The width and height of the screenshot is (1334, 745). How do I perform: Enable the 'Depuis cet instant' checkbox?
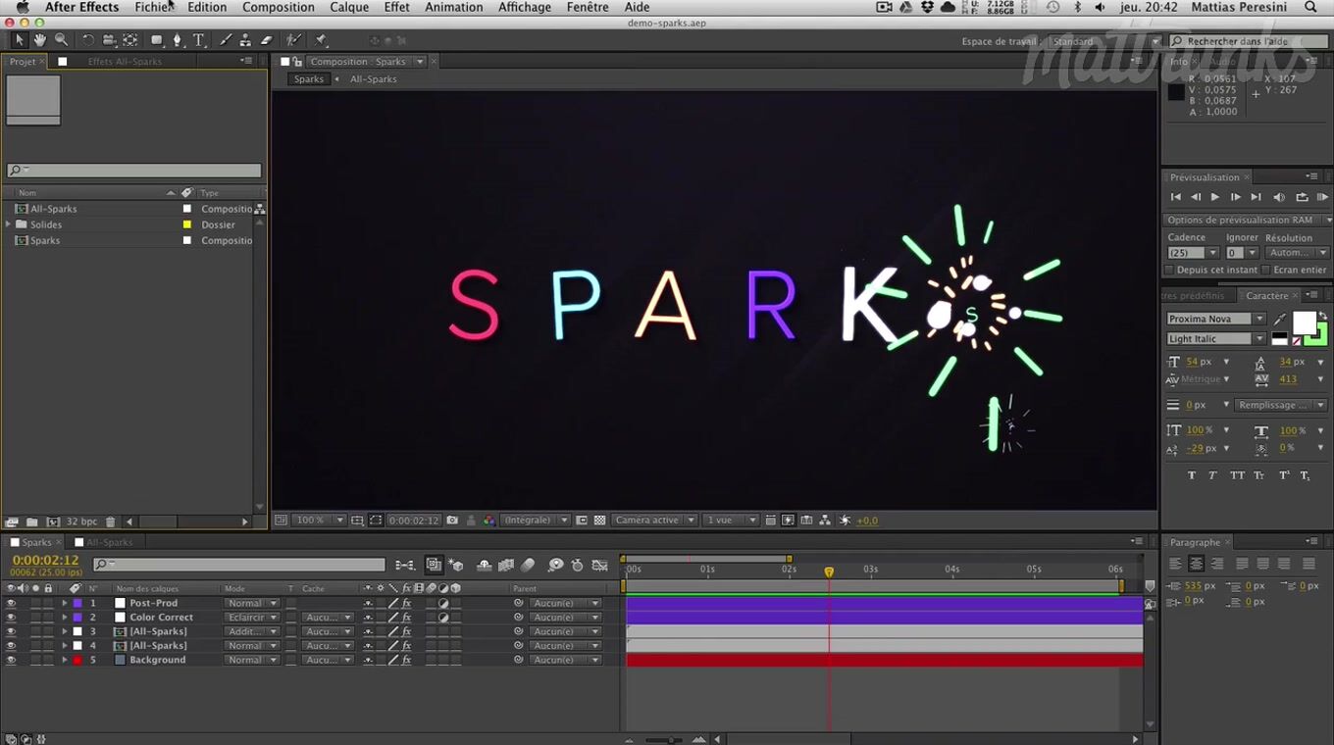click(1169, 270)
